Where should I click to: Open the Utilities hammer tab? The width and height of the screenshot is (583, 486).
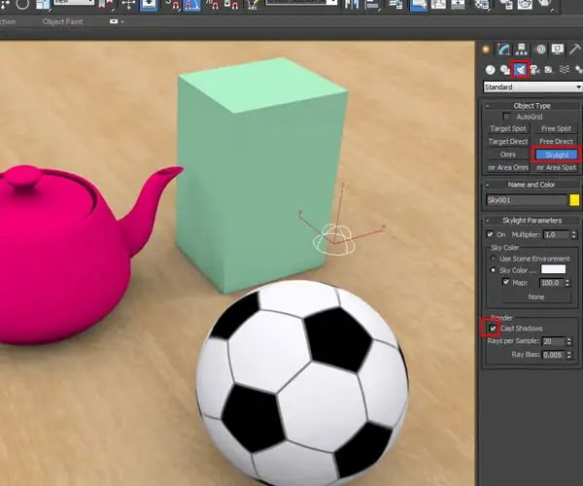click(x=575, y=49)
